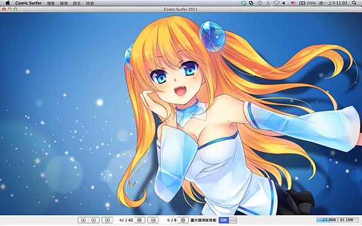Screen dimensions: 362x226
Task: Click the 27.7MB / 81.1MB memory usage bar
Action: coord(337,220)
